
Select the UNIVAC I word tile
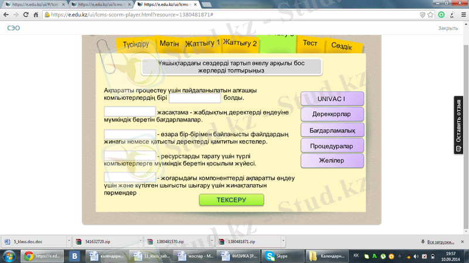[332, 98]
